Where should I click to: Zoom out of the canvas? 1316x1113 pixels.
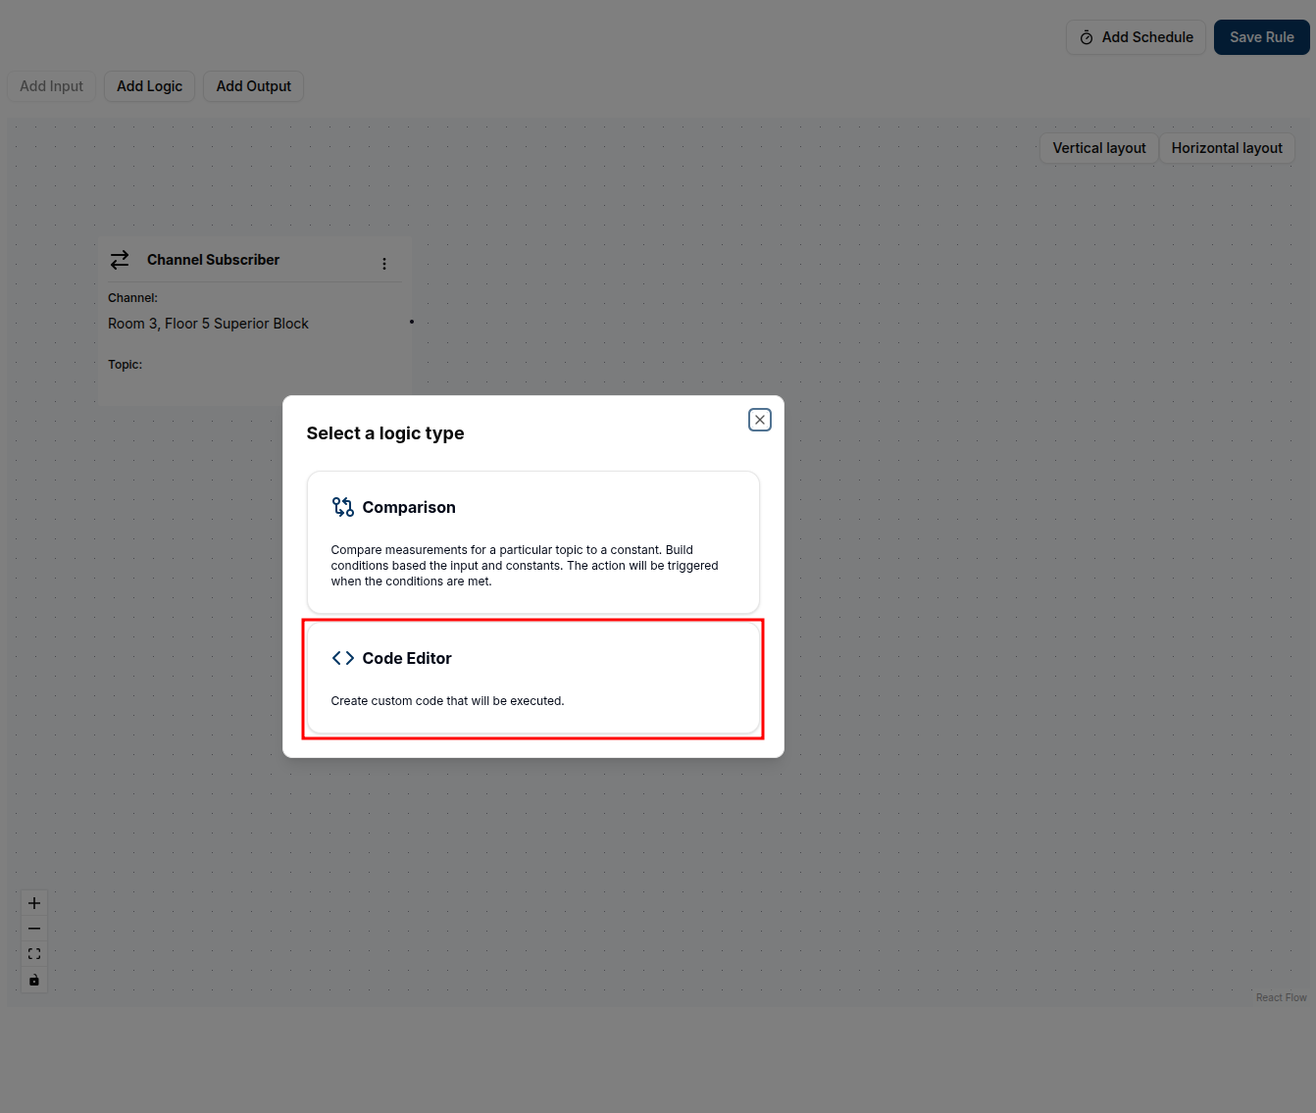(34, 929)
